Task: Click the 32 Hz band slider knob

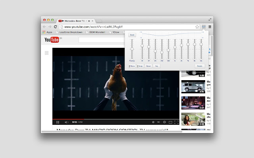Action: click(142, 46)
